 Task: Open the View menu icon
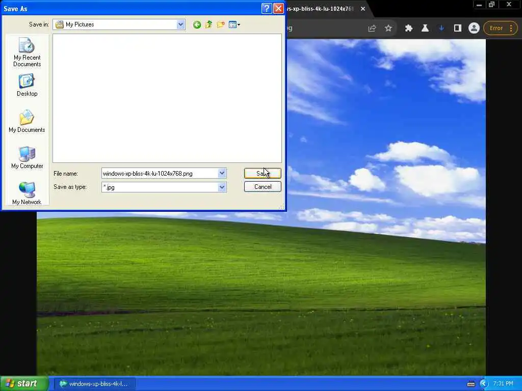(x=234, y=24)
